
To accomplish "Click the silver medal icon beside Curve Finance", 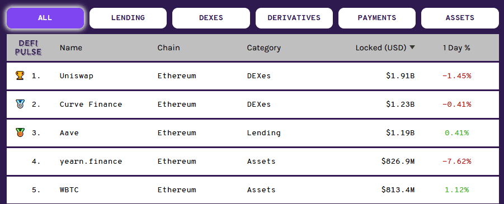I will [x=20, y=104].
